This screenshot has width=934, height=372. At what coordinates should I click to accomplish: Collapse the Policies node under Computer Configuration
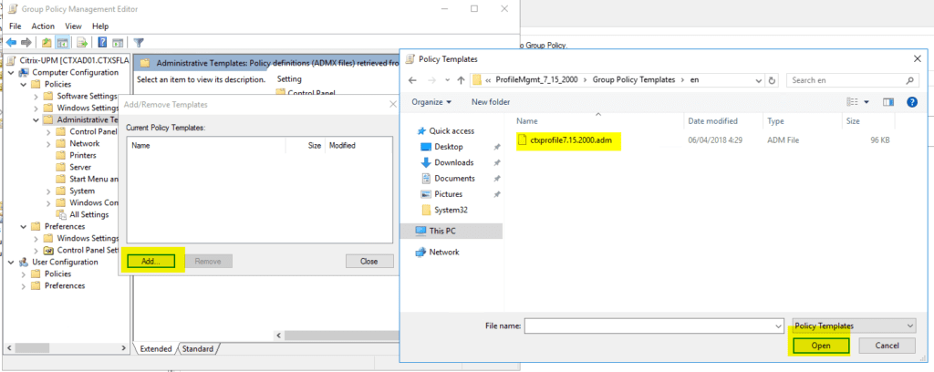pos(24,85)
